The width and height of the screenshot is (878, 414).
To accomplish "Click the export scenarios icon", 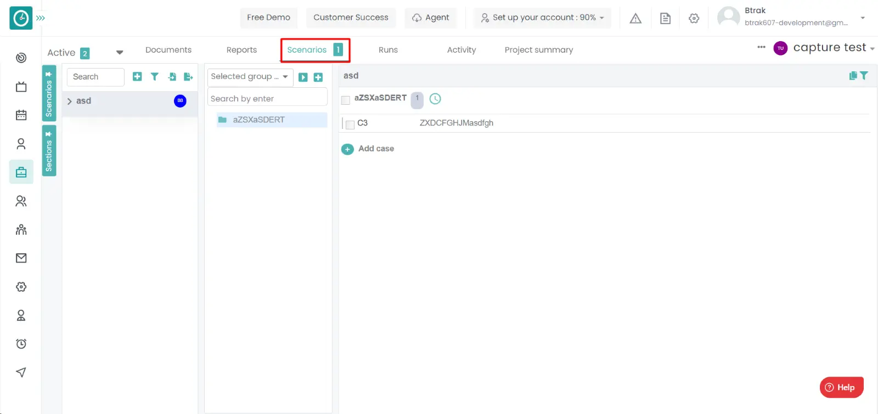I will 188,77.
